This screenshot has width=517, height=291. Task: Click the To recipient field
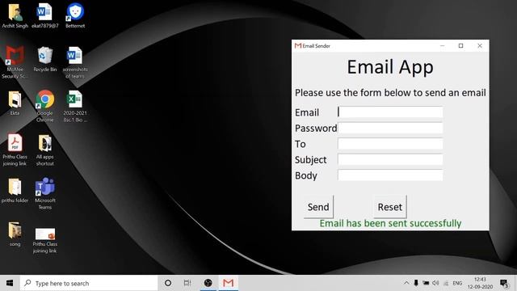point(390,144)
